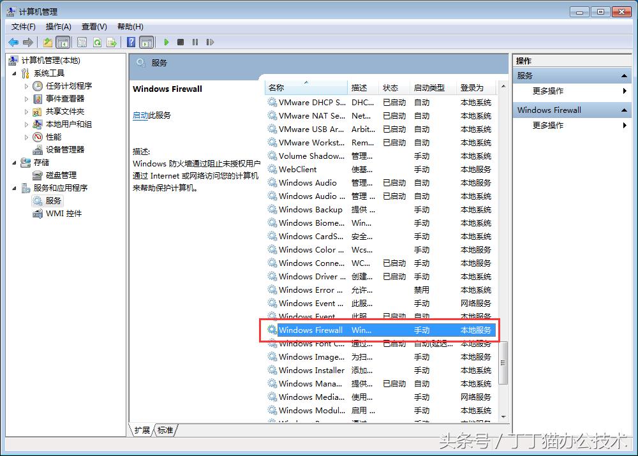Viewport: 638px width, 456px height.
Task: Pause the service via pause icon
Action: click(x=196, y=42)
